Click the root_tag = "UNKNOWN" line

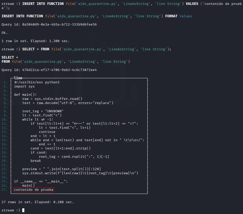click(43, 111)
